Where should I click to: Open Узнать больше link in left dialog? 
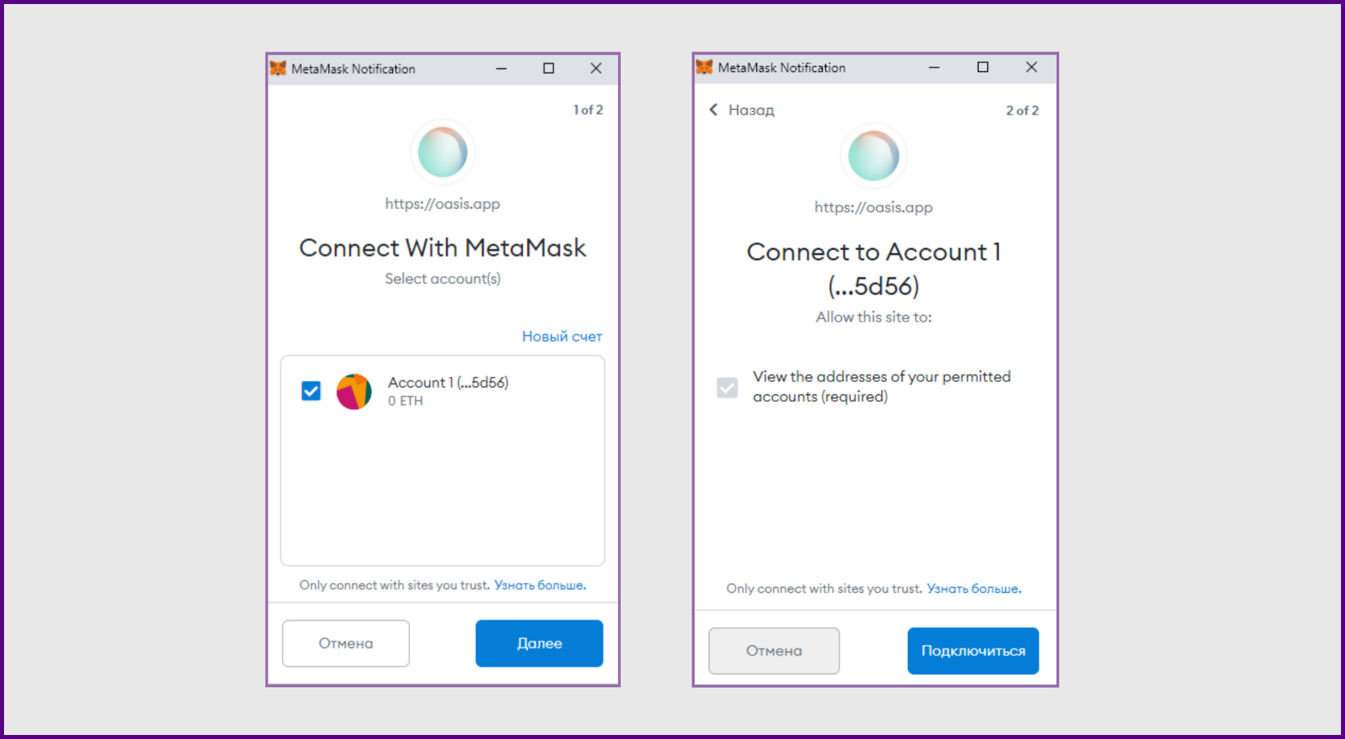pos(539,585)
